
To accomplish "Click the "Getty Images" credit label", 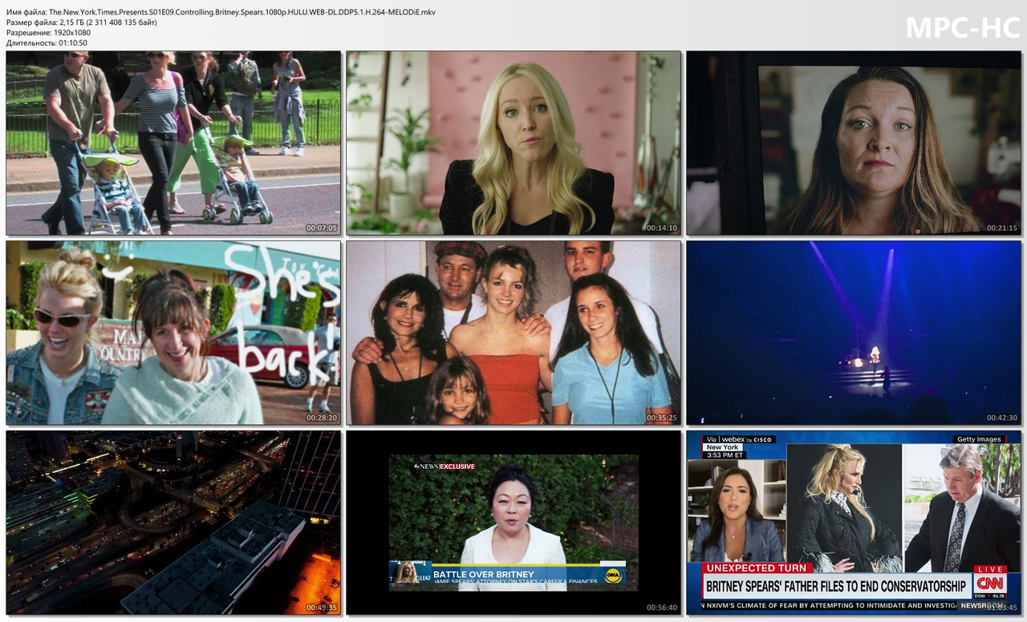I will point(979,439).
